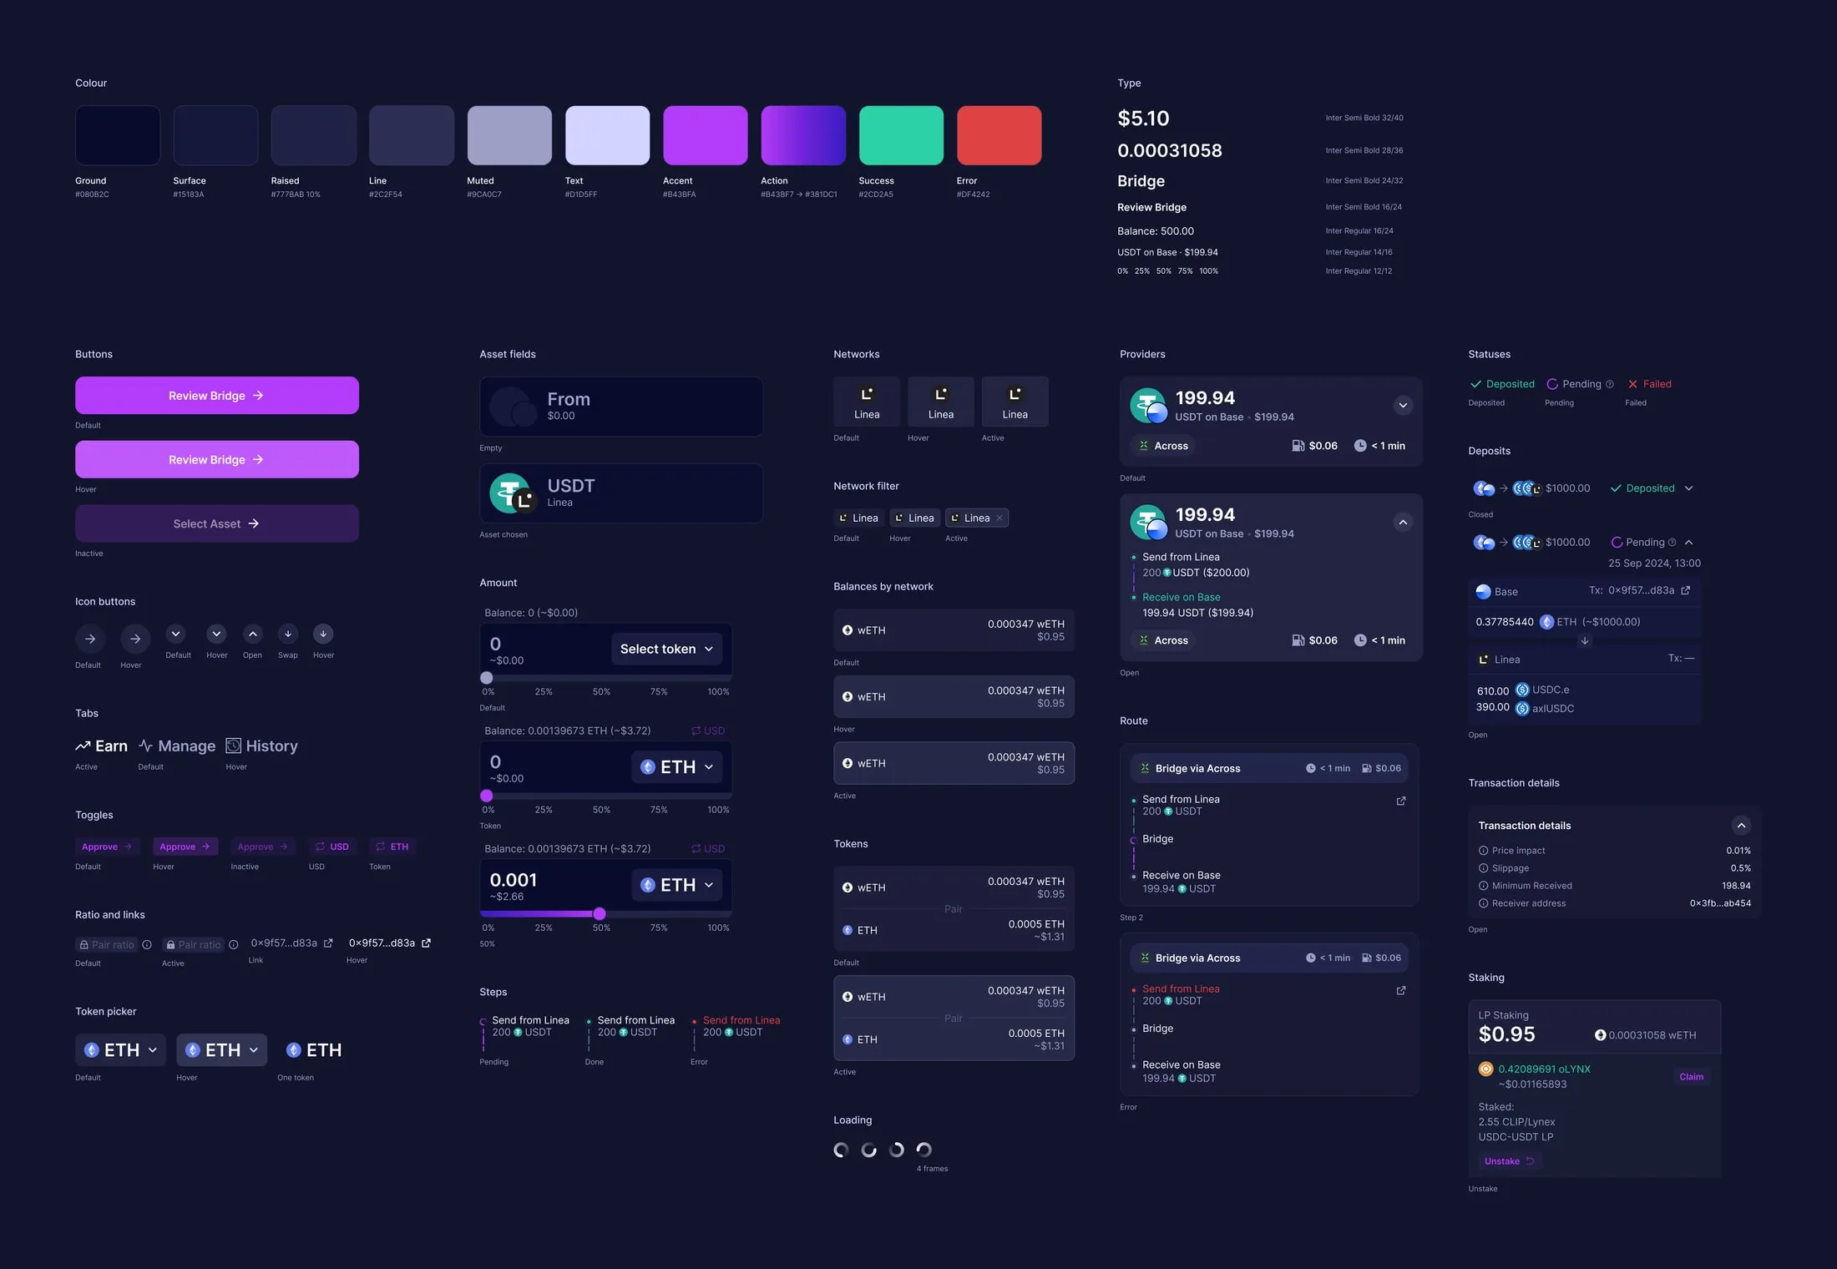The image size is (1837, 1269).
Task: Click the Select Asset button
Action: coord(217,523)
